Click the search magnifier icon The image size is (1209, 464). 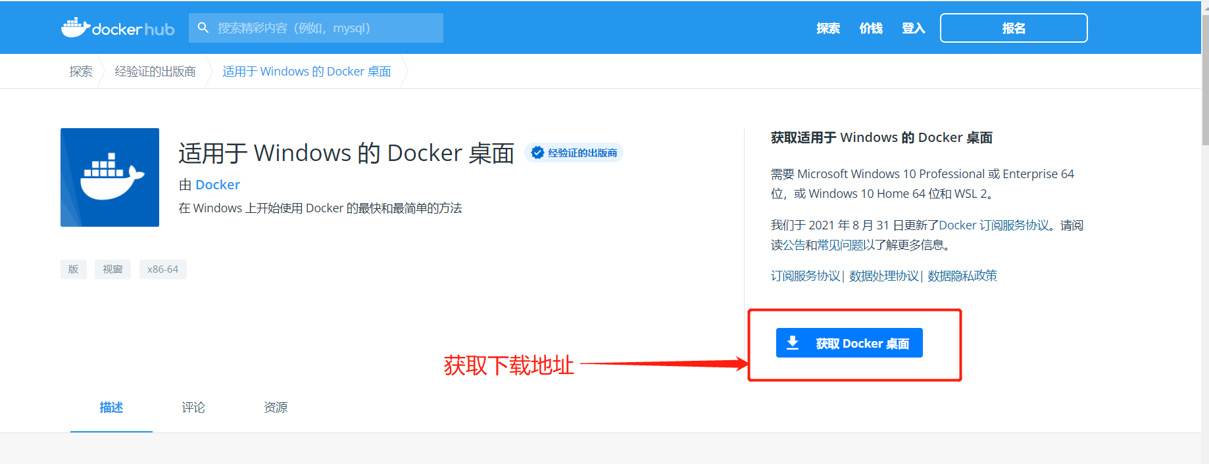[203, 28]
